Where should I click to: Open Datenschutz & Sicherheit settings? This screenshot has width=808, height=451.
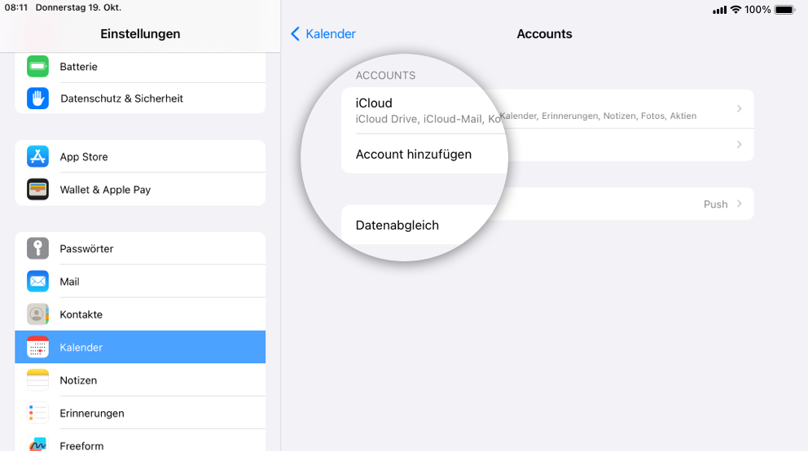tap(140, 99)
